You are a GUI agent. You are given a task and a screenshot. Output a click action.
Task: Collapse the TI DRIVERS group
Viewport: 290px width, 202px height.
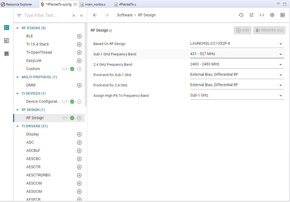point(17,126)
